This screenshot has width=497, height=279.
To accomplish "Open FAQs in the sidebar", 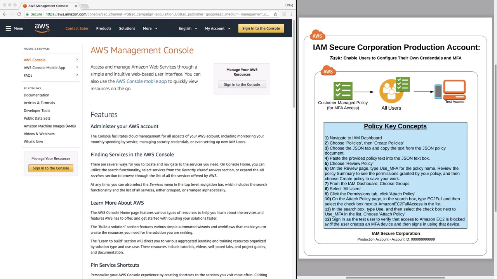I will tap(28, 76).
